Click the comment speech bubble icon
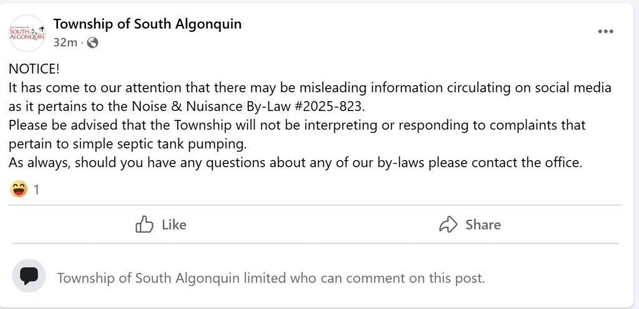Screen dimensions: 639x309 pyautogui.click(x=29, y=276)
